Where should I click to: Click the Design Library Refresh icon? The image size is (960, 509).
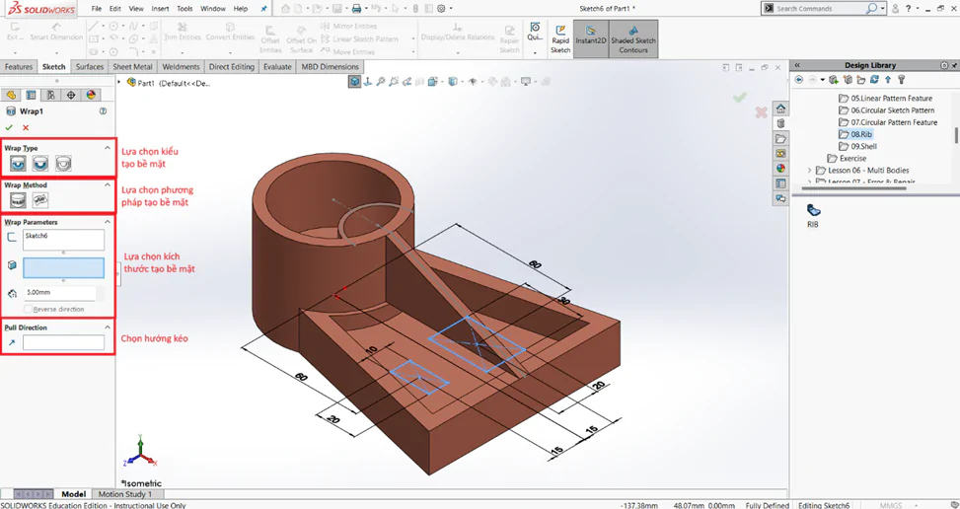coord(875,80)
